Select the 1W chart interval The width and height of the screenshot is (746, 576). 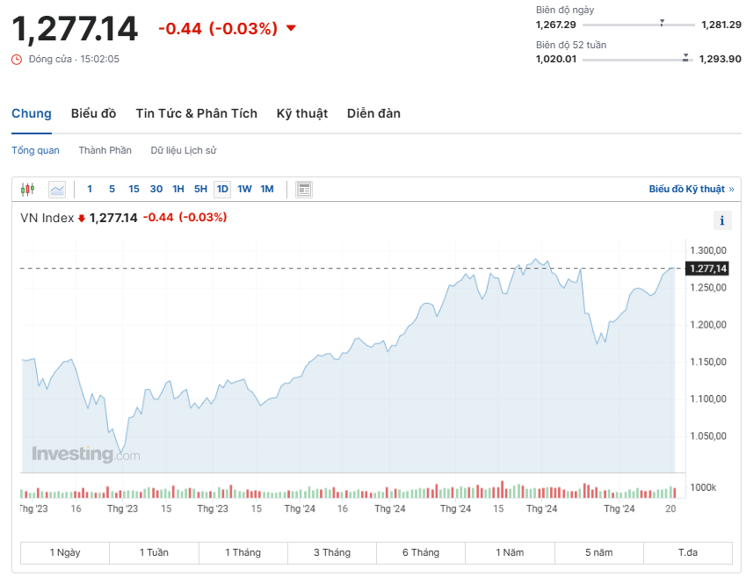pyautogui.click(x=244, y=189)
